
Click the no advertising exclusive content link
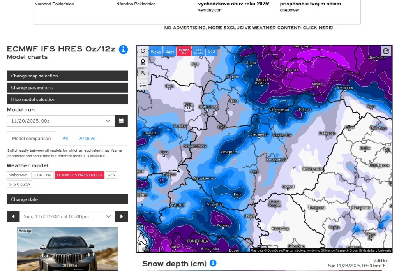click(248, 28)
